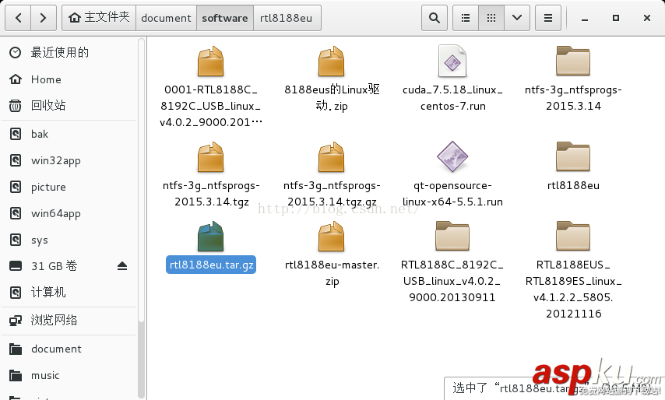
Task: Open the document bookmark in sidebar
Action: (70, 349)
